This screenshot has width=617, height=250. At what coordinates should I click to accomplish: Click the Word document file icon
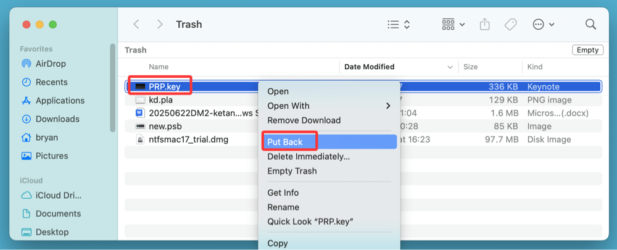[x=140, y=114]
